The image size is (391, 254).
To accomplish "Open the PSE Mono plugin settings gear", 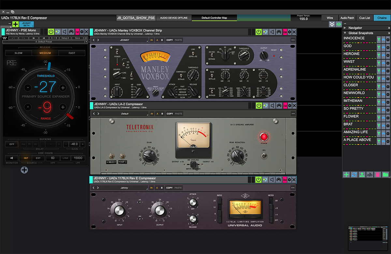I will [x=82, y=32].
